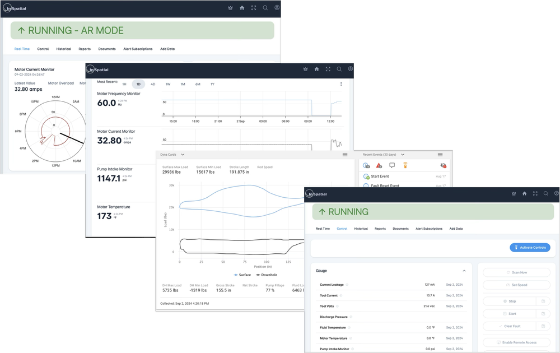Image resolution: width=560 pixels, height=353 pixels.
Task: Open the Dyna Cards panel hamburger menu
Action: (x=345, y=155)
